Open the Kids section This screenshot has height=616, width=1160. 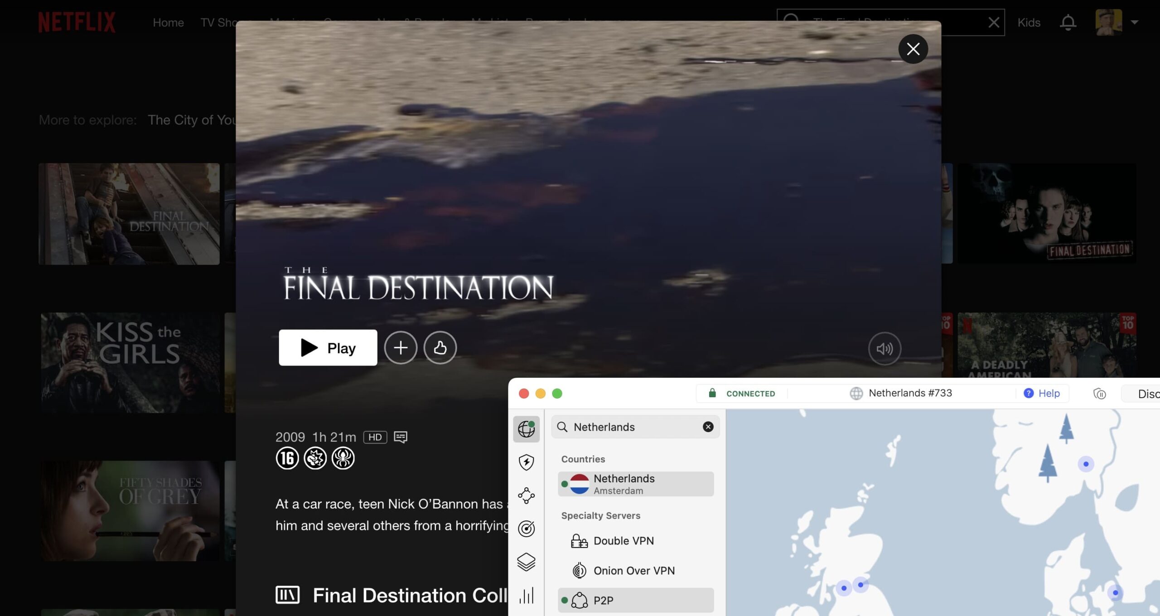[1029, 22]
